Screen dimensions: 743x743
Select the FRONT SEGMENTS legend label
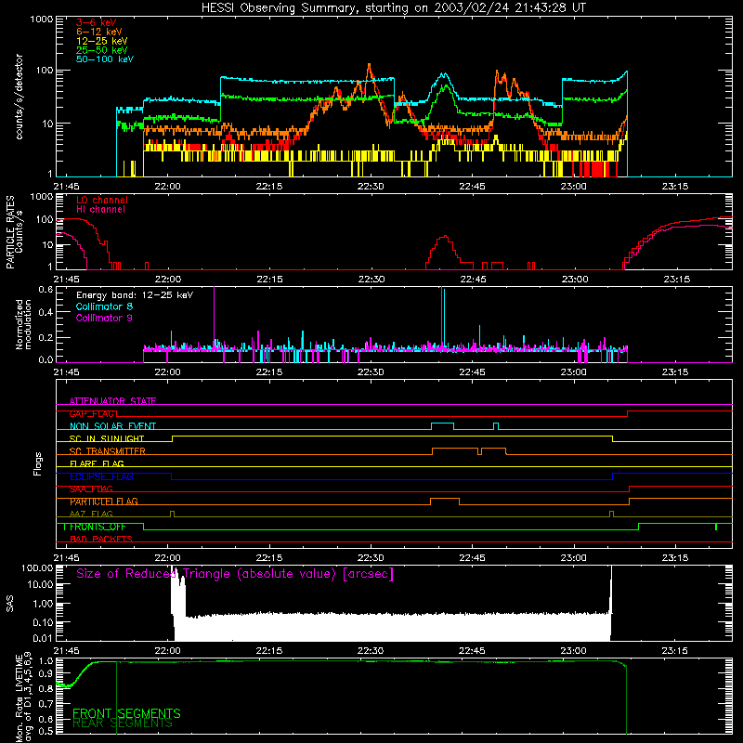(126, 713)
